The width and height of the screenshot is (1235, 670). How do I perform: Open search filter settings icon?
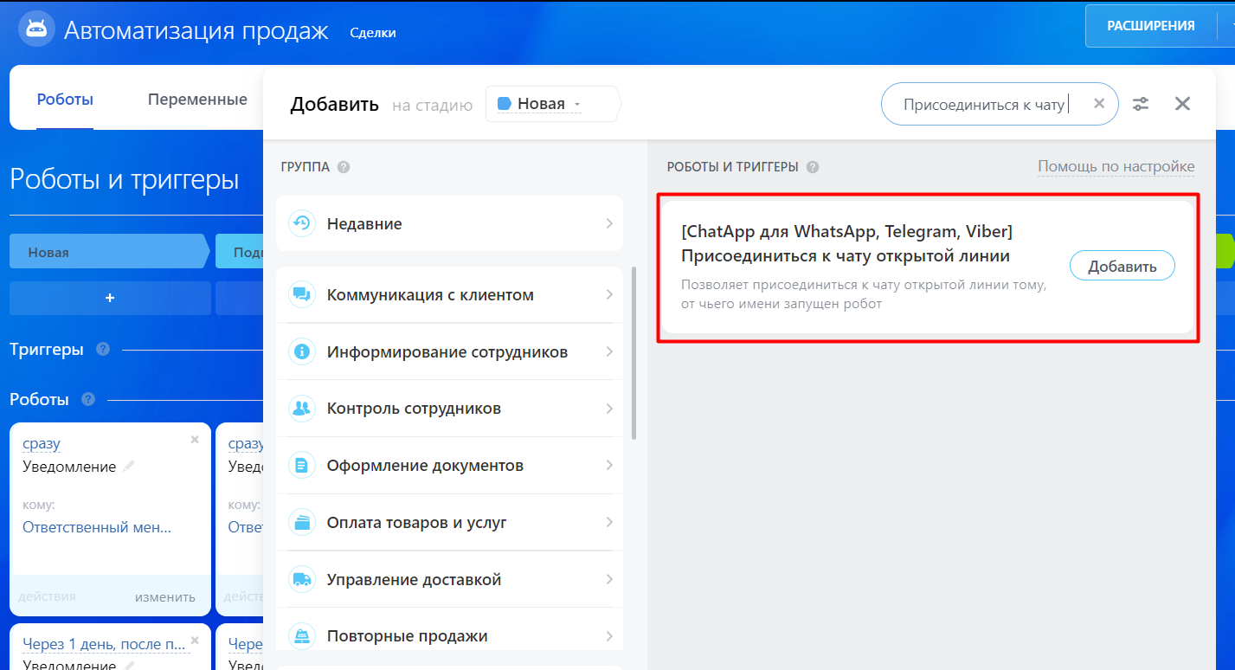point(1142,104)
